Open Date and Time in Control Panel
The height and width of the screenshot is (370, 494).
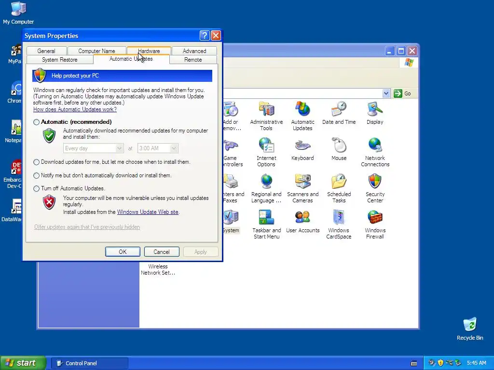[339, 113]
